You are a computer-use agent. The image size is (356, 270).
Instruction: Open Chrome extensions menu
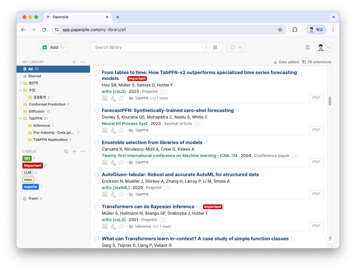[295, 30]
